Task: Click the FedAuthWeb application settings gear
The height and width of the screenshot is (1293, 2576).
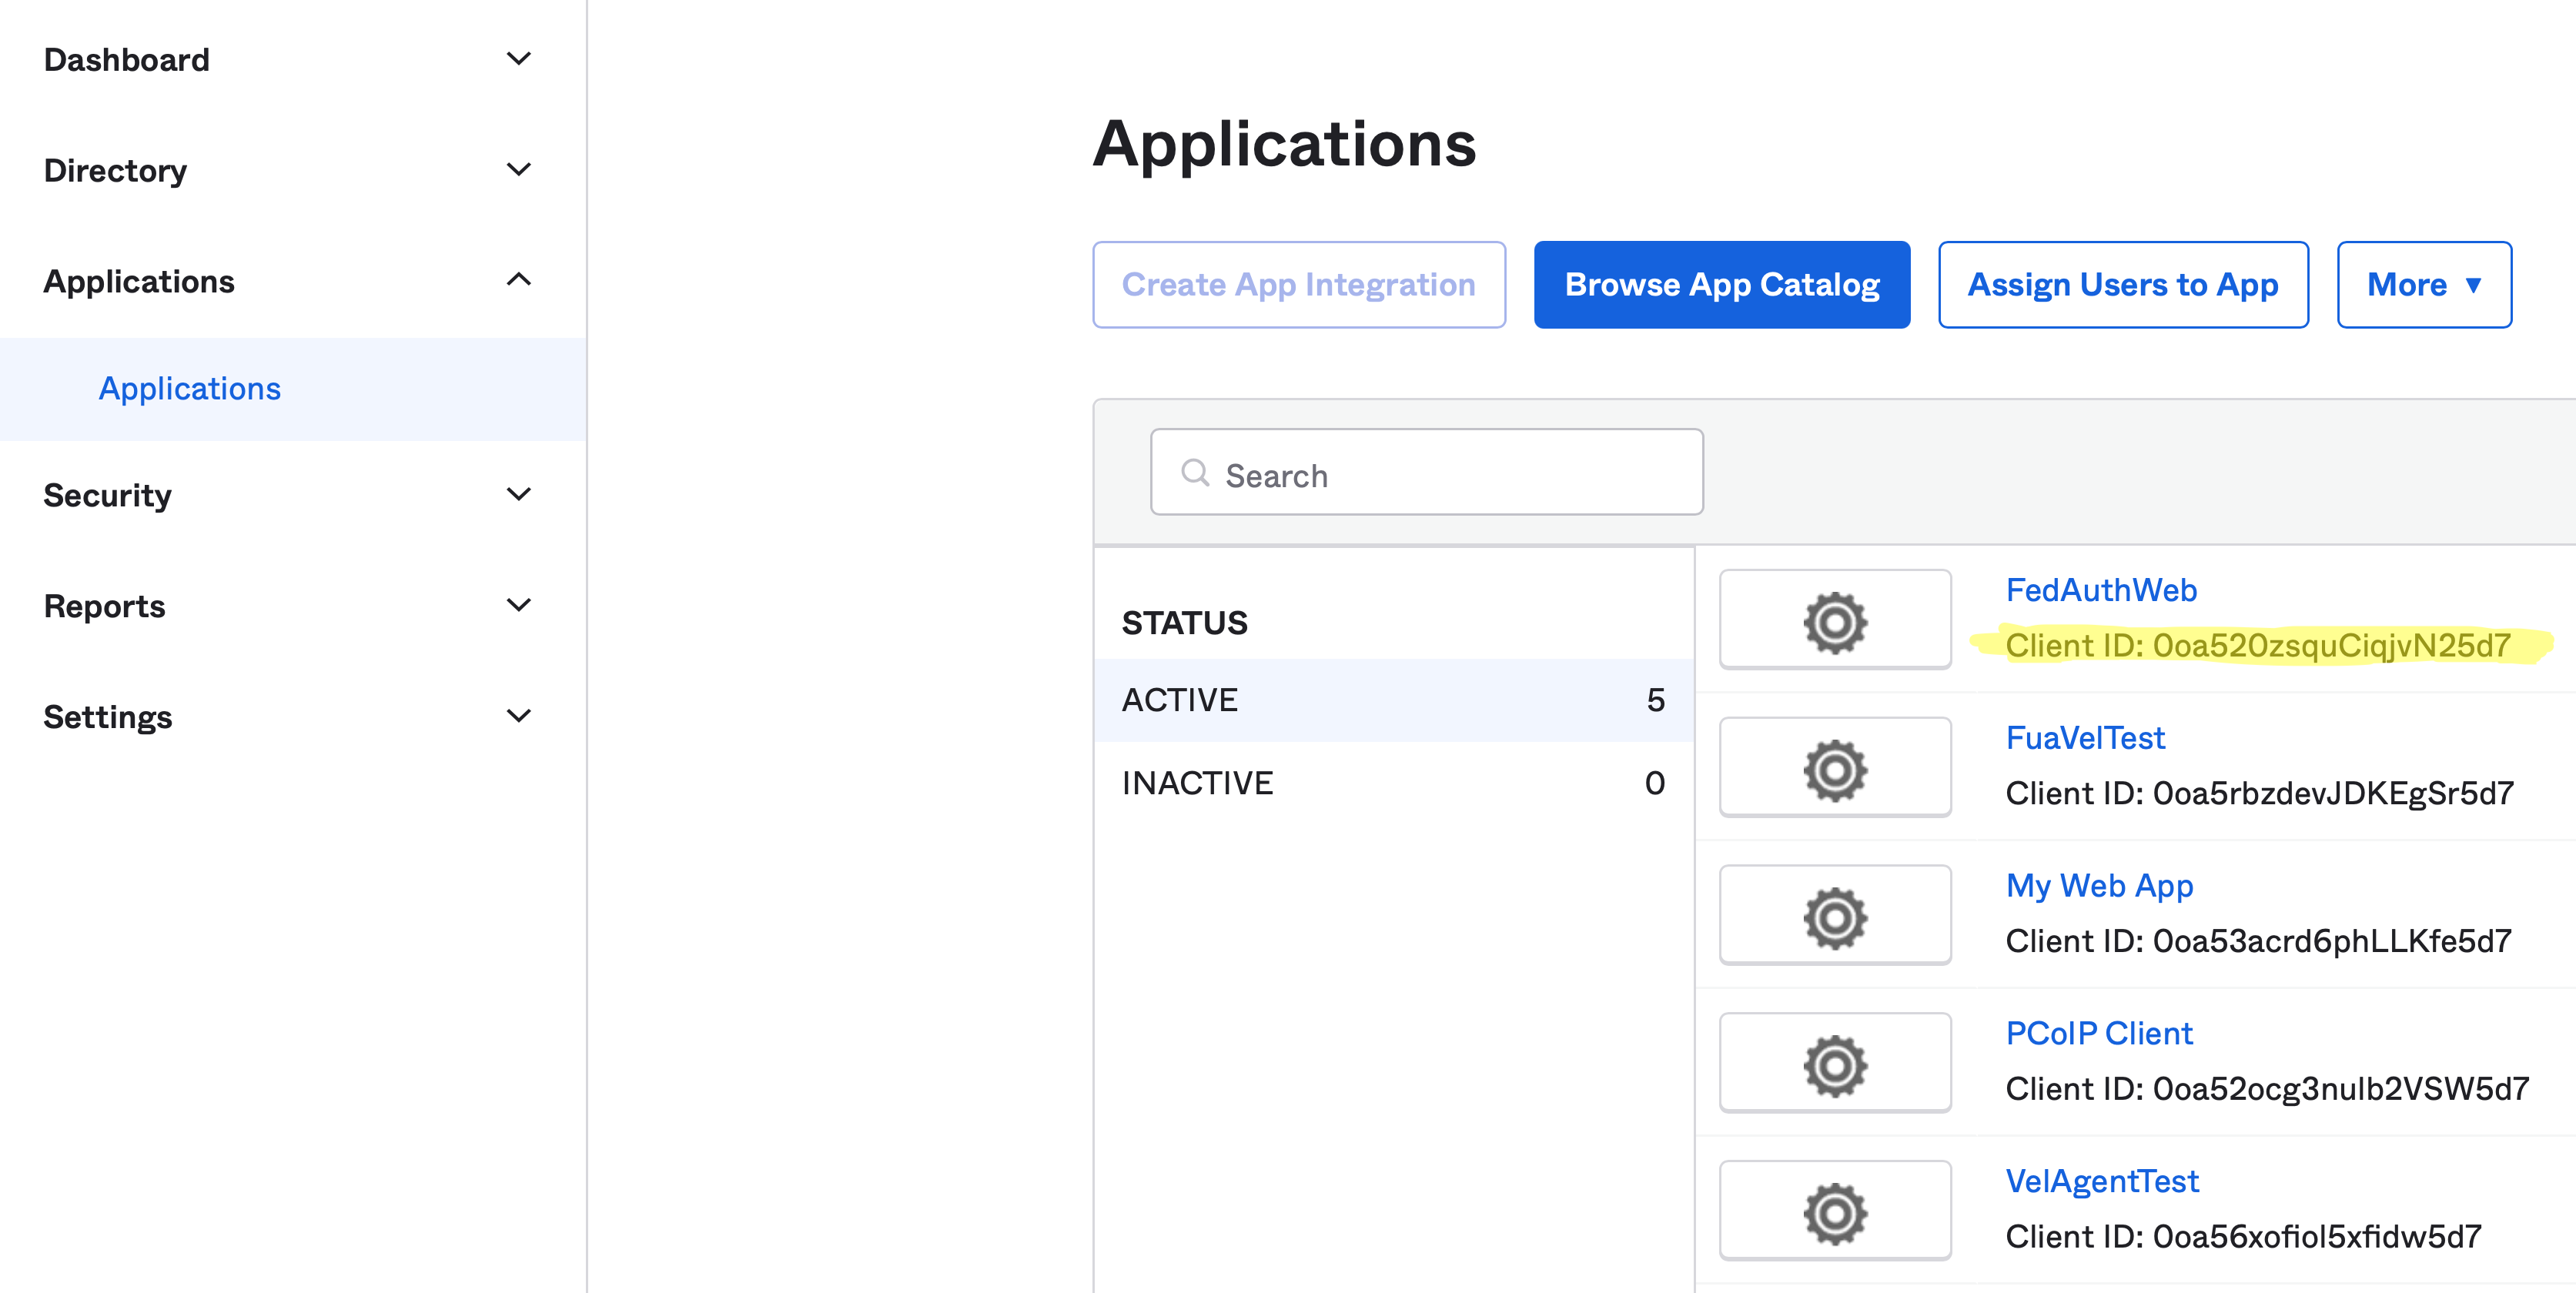Action: click(1835, 622)
